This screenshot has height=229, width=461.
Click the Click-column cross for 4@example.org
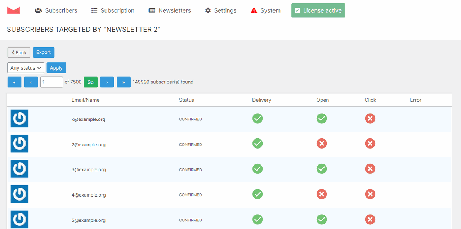pos(370,194)
